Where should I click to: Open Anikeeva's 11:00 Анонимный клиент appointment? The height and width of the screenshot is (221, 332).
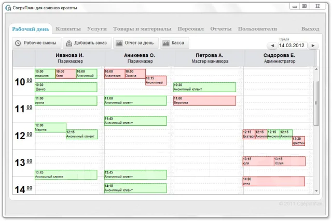[135, 101]
